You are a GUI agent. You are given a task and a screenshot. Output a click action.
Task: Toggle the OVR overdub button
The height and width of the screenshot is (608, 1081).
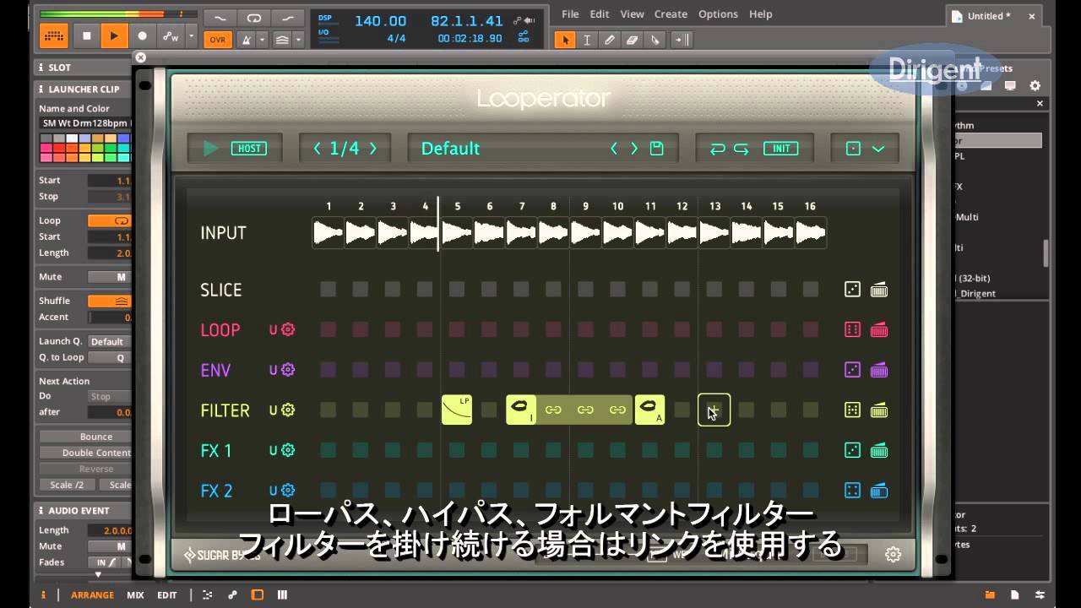click(x=218, y=39)
